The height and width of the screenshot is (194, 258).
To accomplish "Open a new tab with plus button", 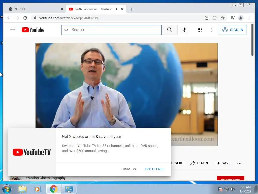I will point(132,9).
